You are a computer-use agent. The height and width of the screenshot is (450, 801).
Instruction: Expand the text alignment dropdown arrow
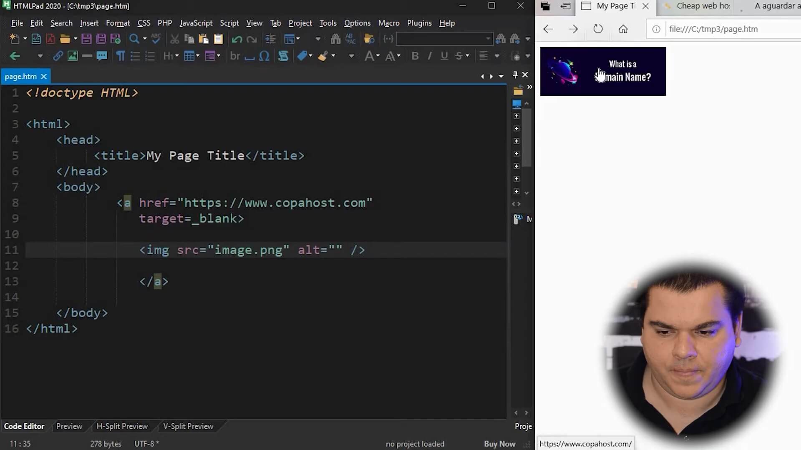click(x=497, y=56)
